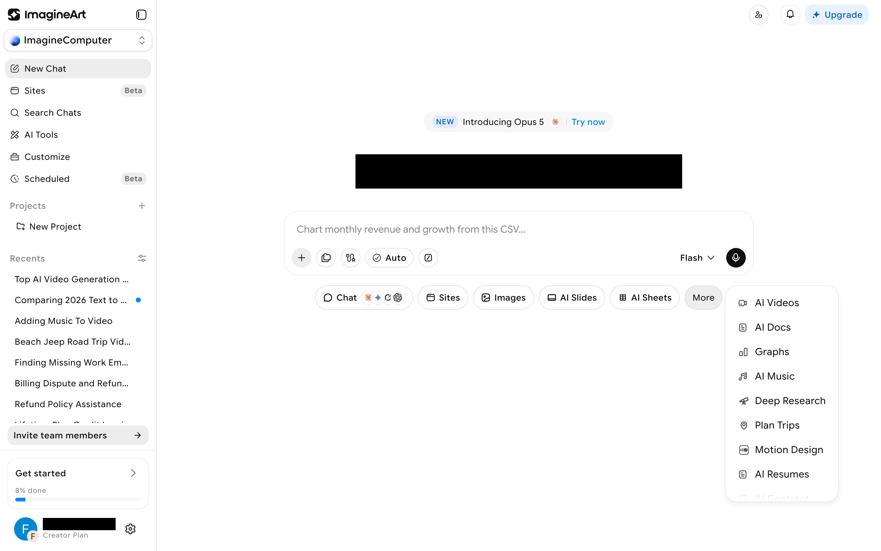Start voice input with the microphone
881x551 pixels.
736,258
